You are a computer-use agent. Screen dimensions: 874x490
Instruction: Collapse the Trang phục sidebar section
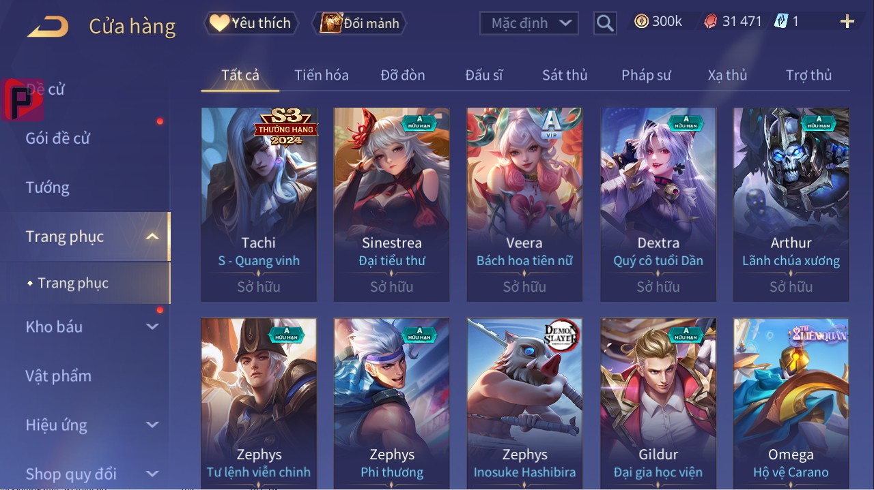coord(152,236)
